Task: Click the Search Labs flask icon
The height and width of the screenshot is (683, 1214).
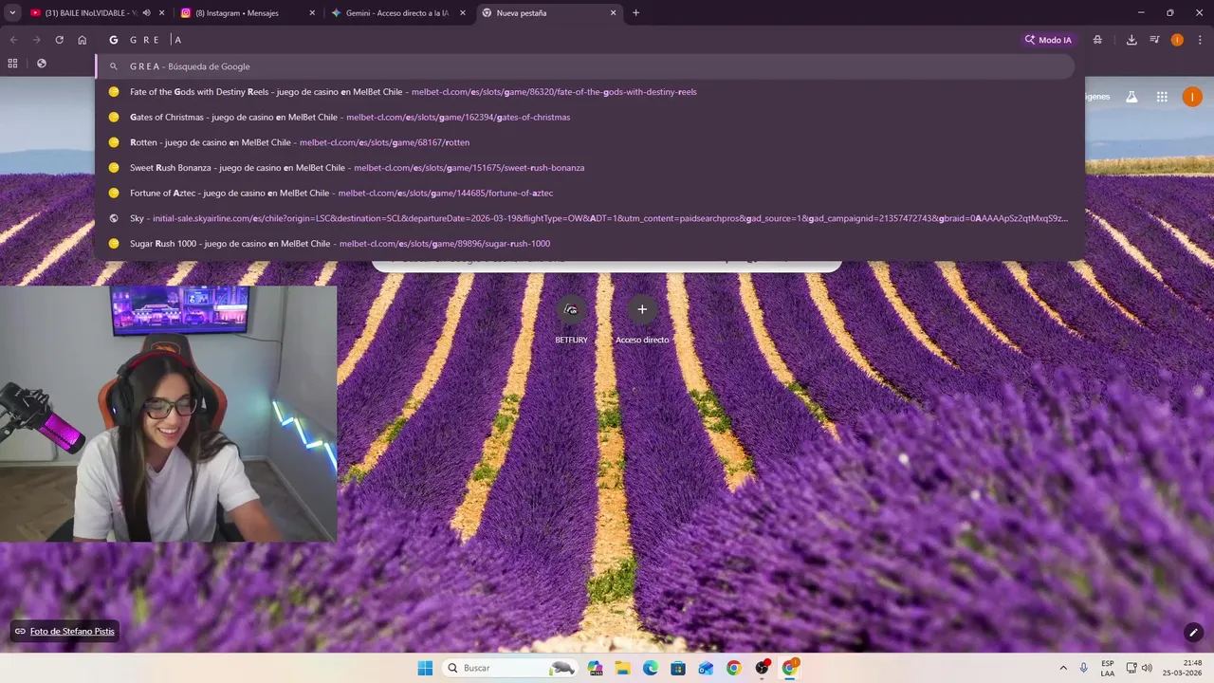Action: click(x=1131, y=97)
